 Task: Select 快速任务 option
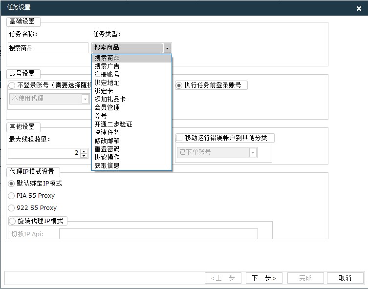point(131,132)
